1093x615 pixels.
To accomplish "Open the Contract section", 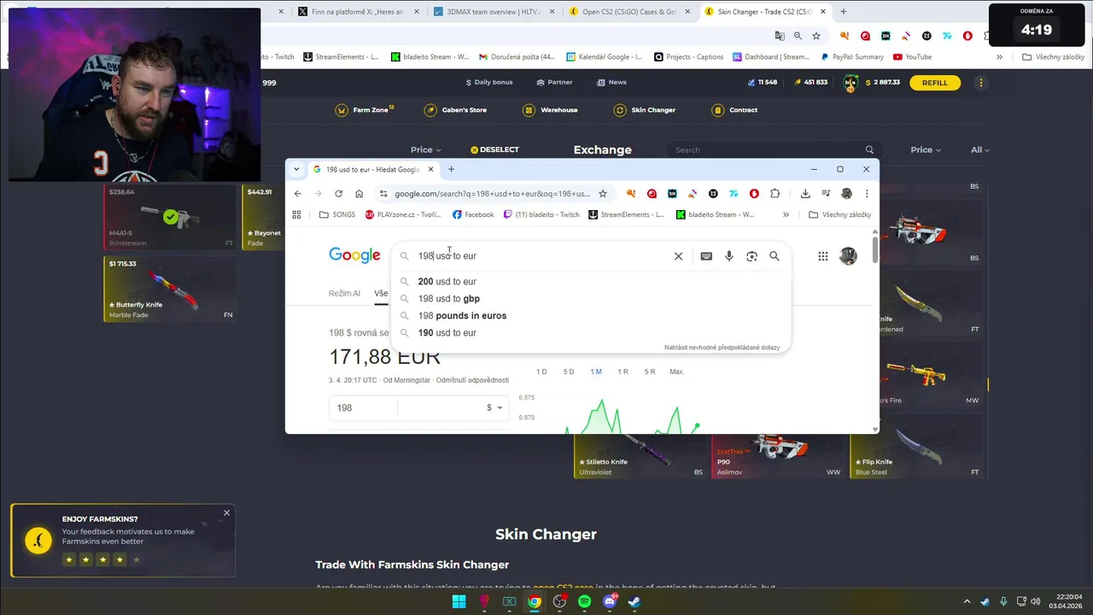I will coord(734,110).
